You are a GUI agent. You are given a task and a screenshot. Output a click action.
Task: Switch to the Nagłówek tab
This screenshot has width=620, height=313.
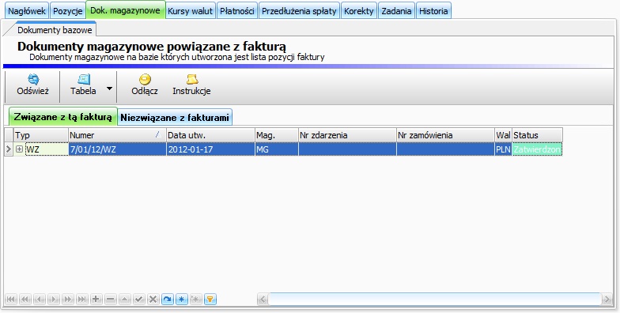coord(27,11)
